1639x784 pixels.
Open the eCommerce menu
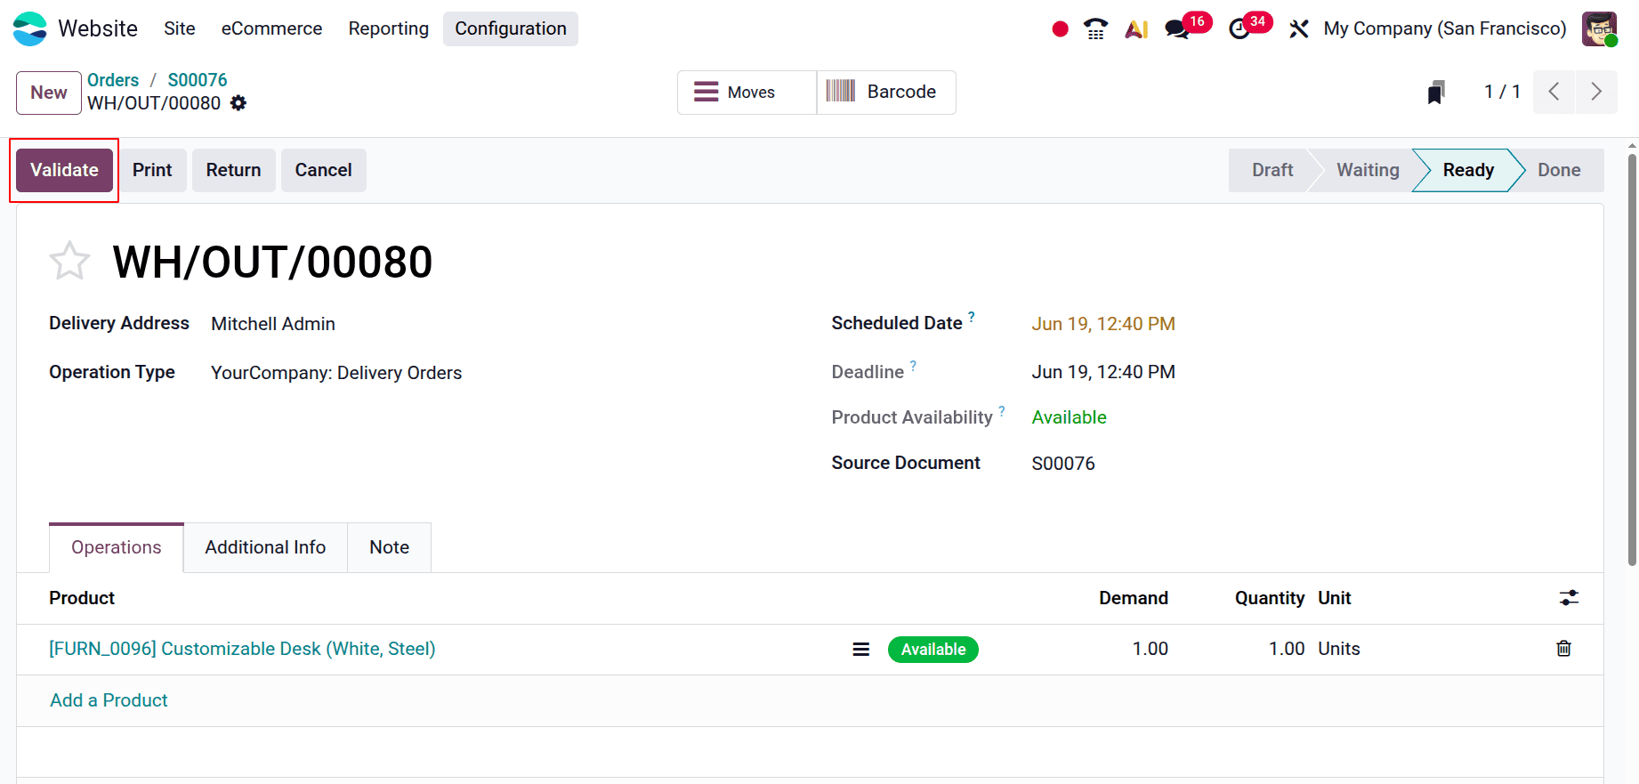pyautogui.click(x=271, y=28)
